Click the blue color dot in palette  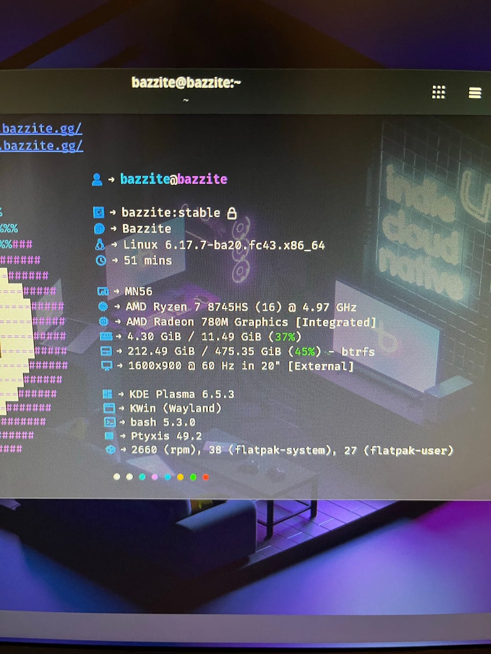coord(168,477)
